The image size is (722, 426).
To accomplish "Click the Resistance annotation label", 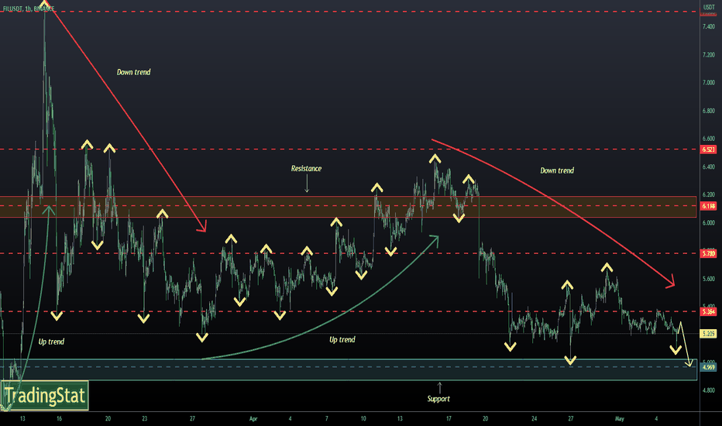I will (306, 169).
